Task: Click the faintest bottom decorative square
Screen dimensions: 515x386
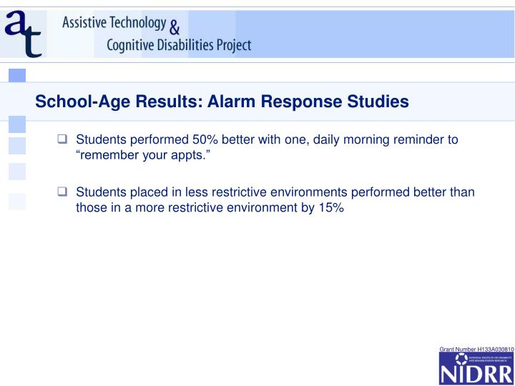Action: point(17,202)
